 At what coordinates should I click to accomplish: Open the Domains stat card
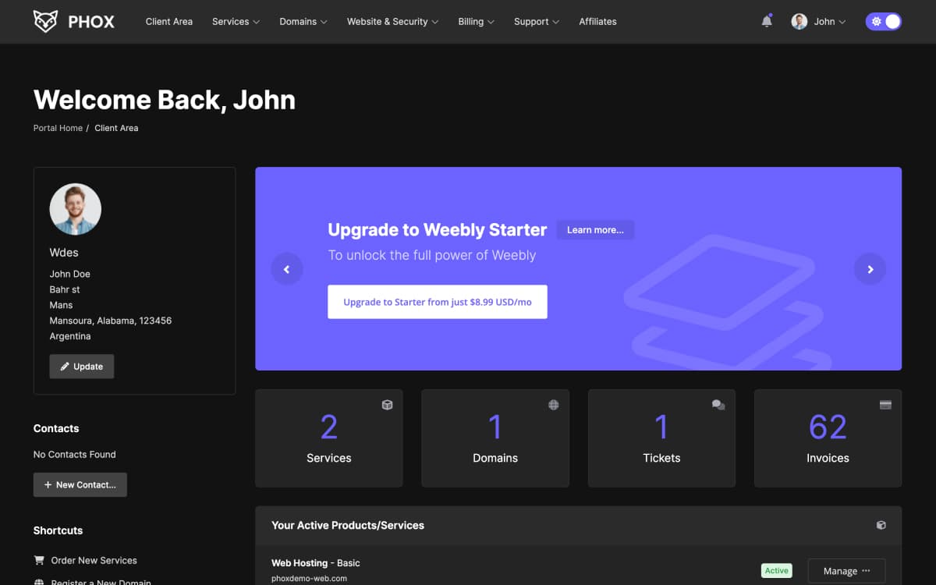click(495, 438)
